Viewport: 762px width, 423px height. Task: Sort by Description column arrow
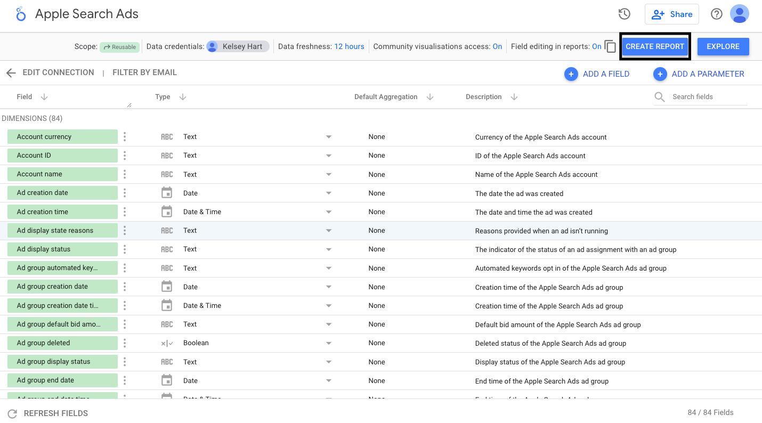point(514,97)
